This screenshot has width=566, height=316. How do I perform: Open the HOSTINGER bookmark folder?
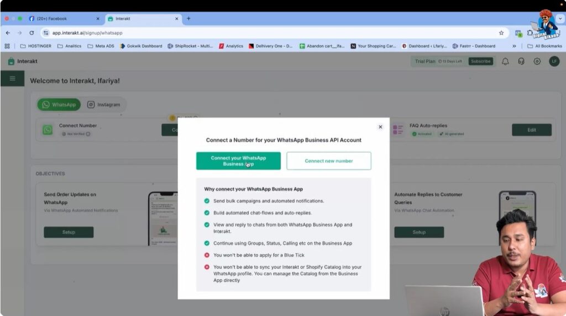click(x=36, y=46)
